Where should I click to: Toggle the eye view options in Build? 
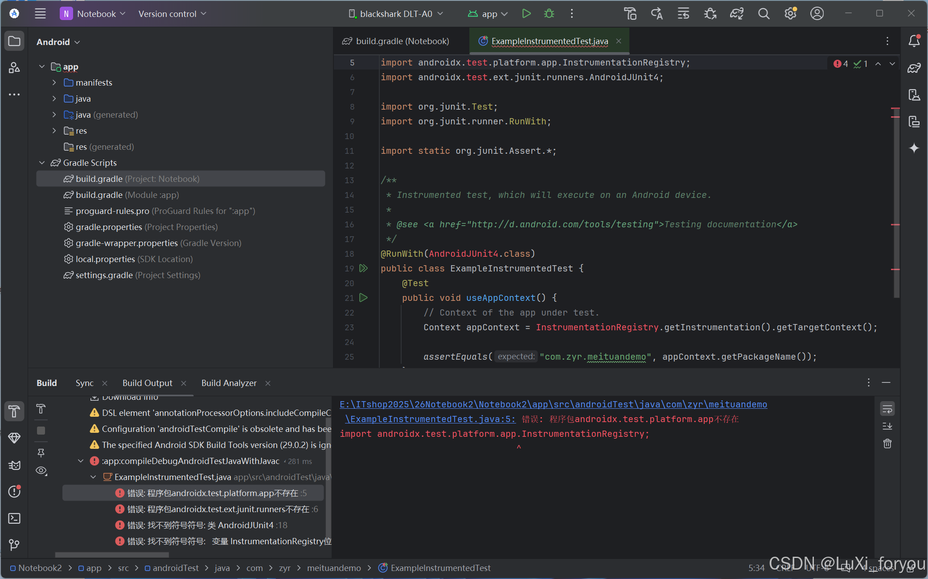pos(41,471)
